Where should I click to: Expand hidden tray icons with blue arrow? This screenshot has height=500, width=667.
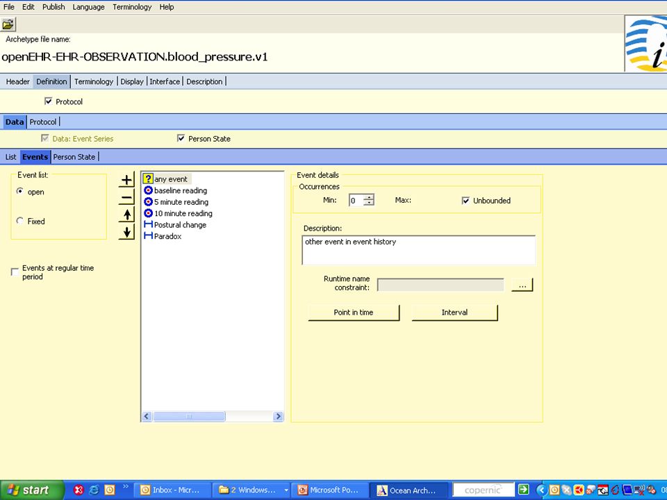click(x=541, y=490)
